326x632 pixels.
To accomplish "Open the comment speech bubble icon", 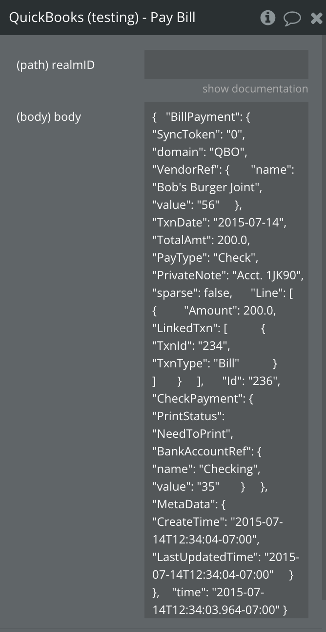I will [292, 19].
